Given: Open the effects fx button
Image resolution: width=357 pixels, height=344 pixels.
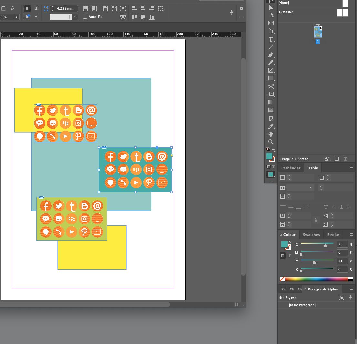Looking at the screenshot, I should click(13, 8).
